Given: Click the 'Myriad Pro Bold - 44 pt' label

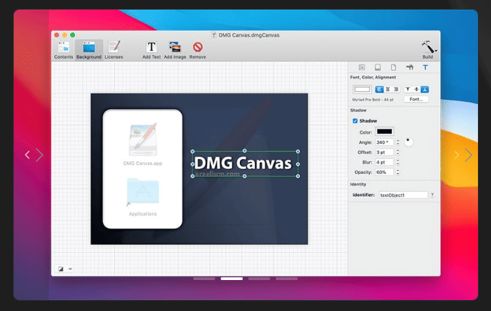Looking at the screenshot, I should [x=373, y=100].
